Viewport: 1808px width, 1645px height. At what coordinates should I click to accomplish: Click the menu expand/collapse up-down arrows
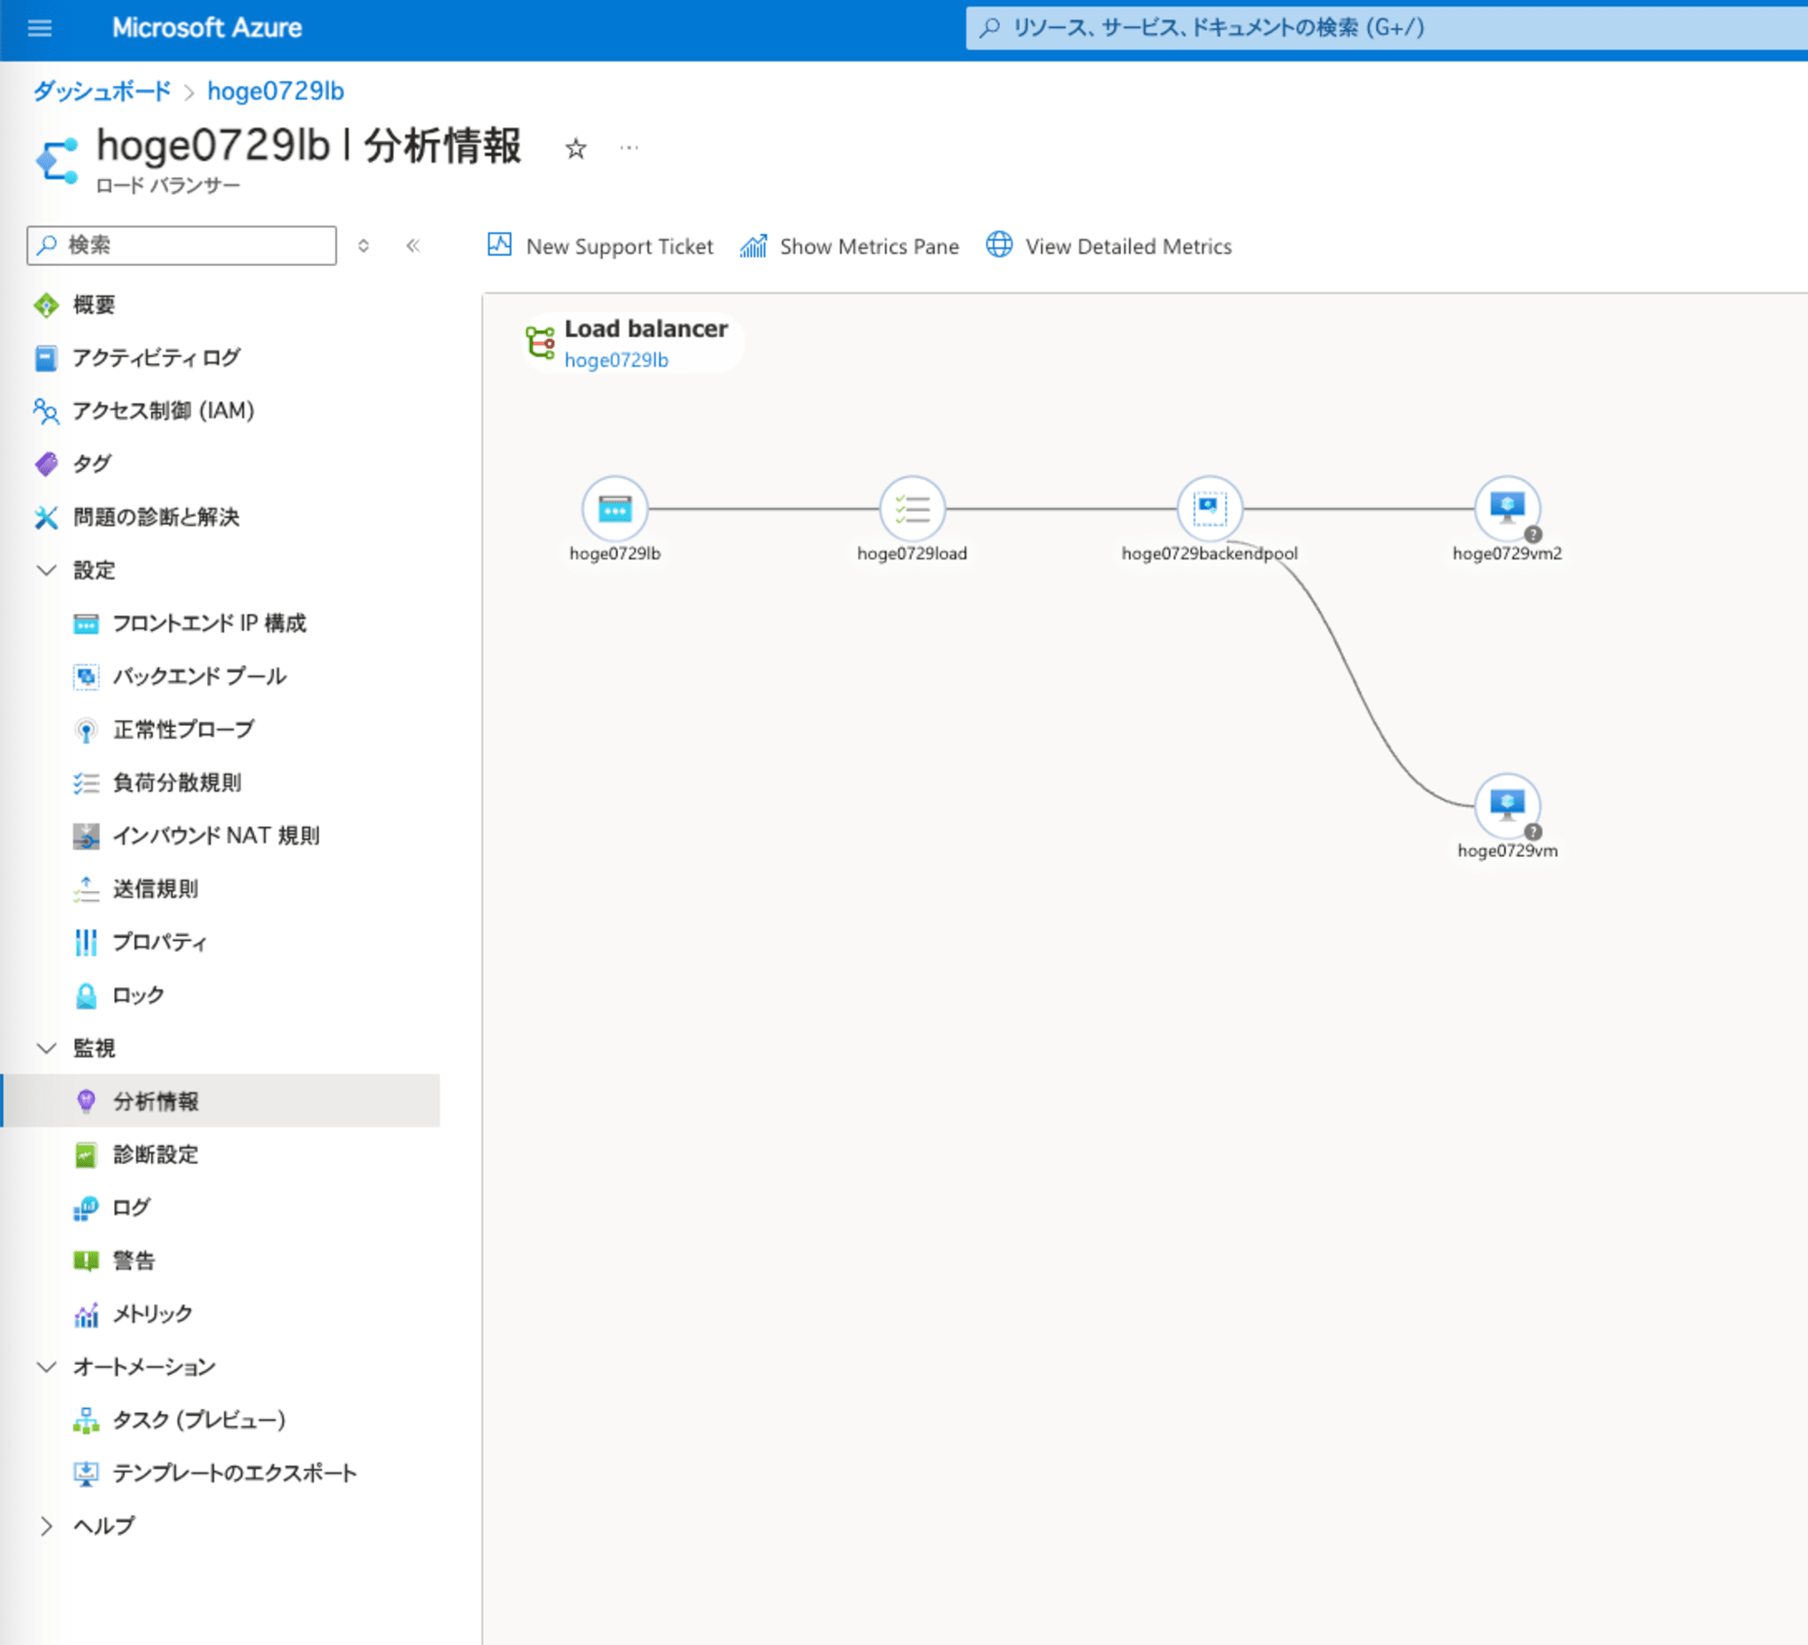tap(363, 246)
